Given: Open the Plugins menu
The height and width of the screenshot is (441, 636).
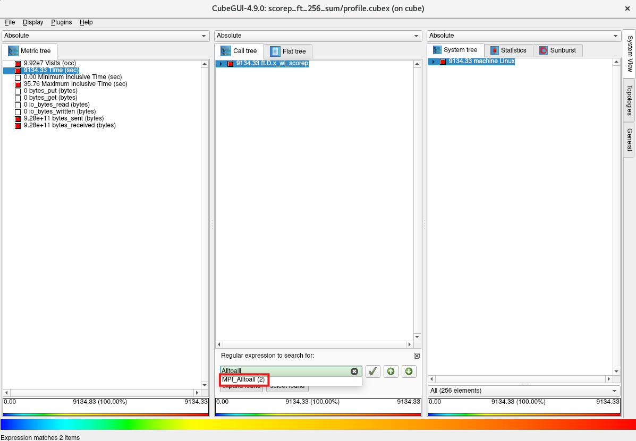Looking at the screenshot, I should 61,22.
